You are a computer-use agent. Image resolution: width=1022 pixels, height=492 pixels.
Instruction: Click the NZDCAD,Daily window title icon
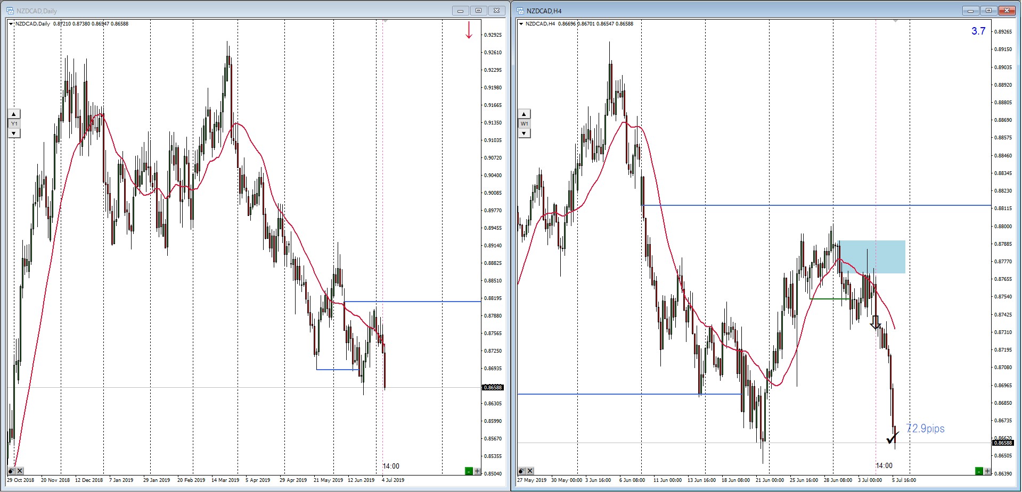(10, 11)
